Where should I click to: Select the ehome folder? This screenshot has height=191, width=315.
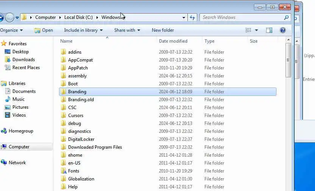click(75, 155)
